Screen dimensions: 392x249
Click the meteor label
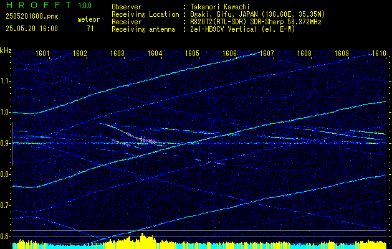tap(88, 19)
